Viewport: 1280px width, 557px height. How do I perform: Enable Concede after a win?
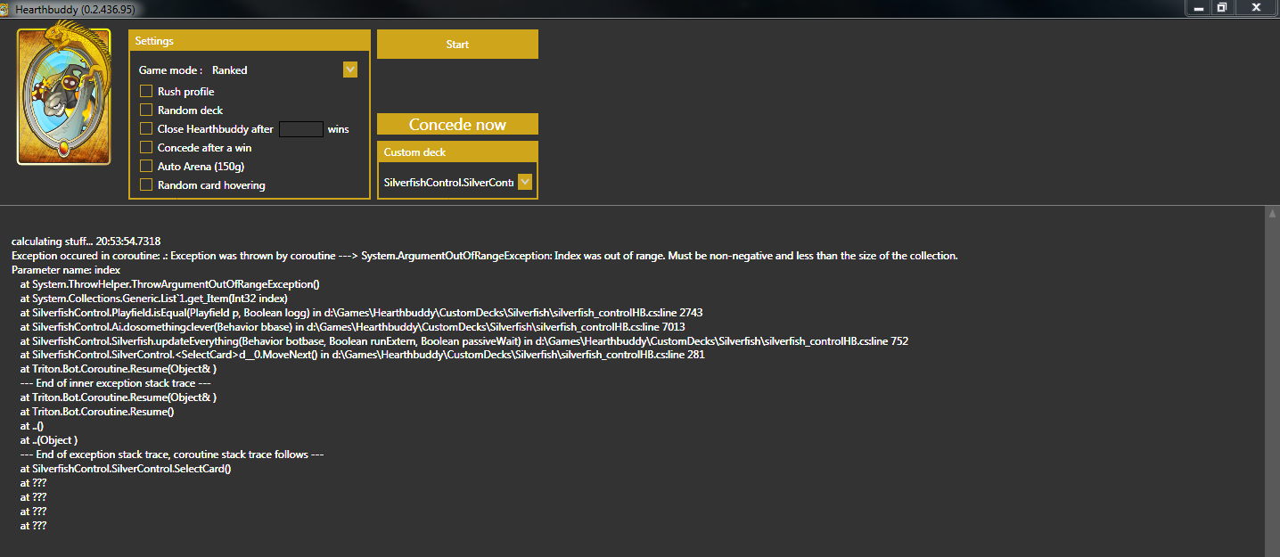tap(146, 148)
